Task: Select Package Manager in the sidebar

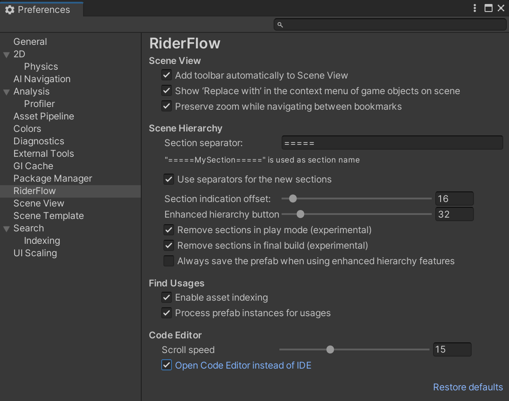Action: [53, 179]
